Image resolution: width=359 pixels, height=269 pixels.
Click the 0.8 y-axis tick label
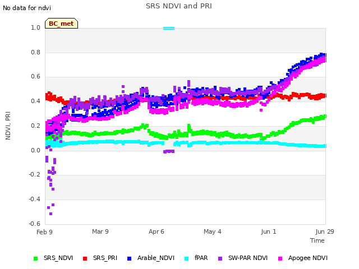pyautogui.click(x=35, y=52)
